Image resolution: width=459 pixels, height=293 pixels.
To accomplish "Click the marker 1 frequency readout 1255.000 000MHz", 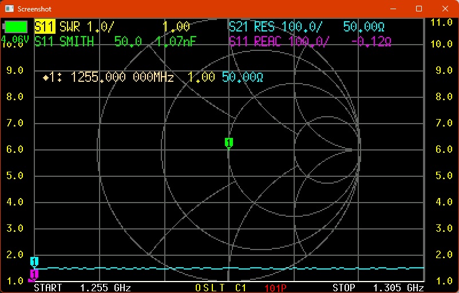I will 122,78.
